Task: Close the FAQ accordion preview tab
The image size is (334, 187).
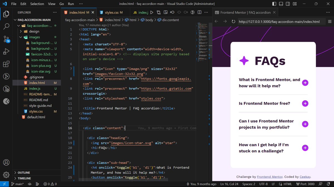Action: (x=274, y=12)
